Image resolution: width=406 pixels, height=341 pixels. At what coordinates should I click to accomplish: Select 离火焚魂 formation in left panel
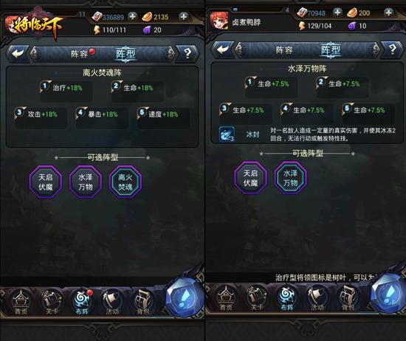point(125,182)
